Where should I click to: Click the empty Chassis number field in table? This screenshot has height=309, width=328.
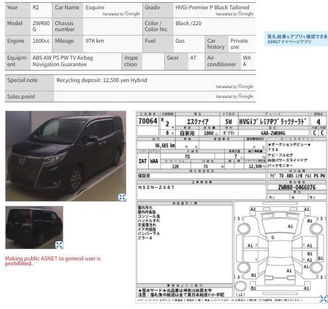point(113,26)
